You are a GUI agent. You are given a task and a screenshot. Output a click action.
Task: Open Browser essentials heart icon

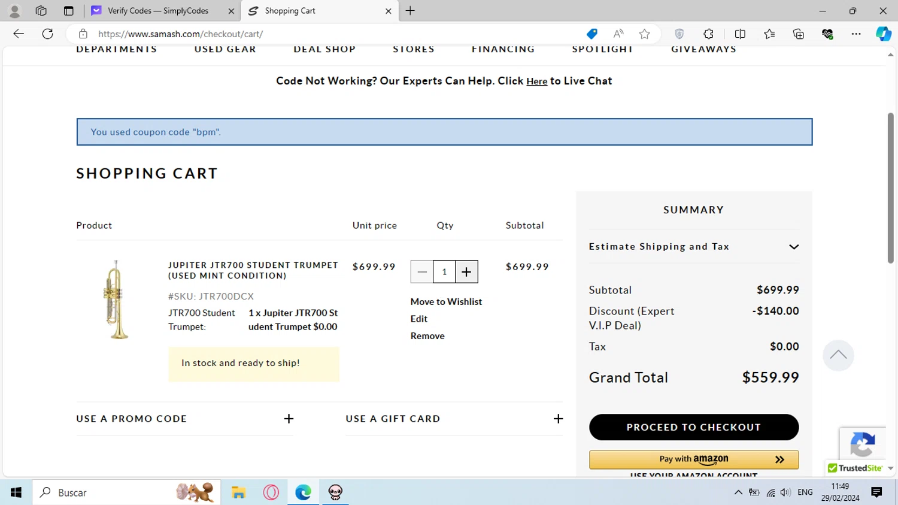(x=827, y=34)
